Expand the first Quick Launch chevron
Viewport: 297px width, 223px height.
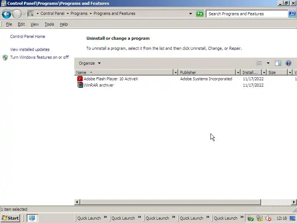pyautogui.click(x=105, y=217)
